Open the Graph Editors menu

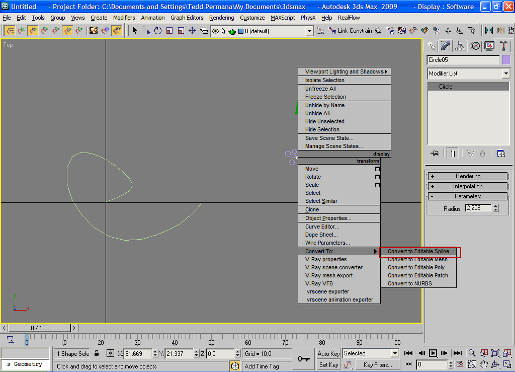(x=187, y=18)
